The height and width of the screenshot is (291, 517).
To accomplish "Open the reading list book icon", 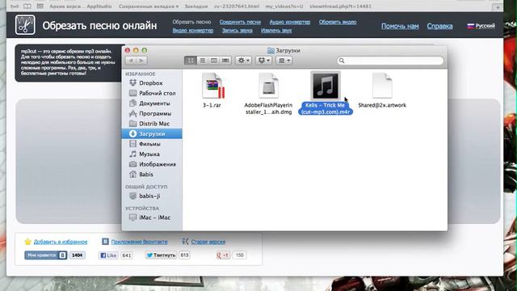I will coord(27,6).
